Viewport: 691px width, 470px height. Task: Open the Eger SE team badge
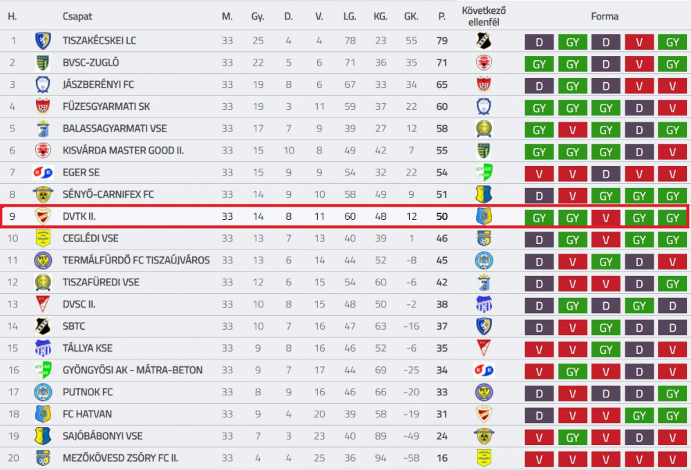click(43, 172)
